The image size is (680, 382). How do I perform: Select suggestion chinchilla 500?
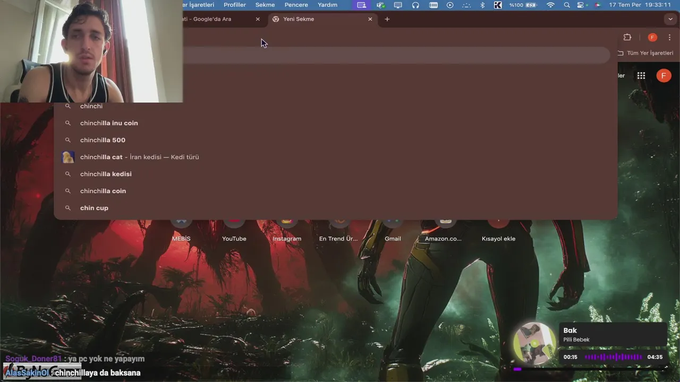[x=335, y=140]
